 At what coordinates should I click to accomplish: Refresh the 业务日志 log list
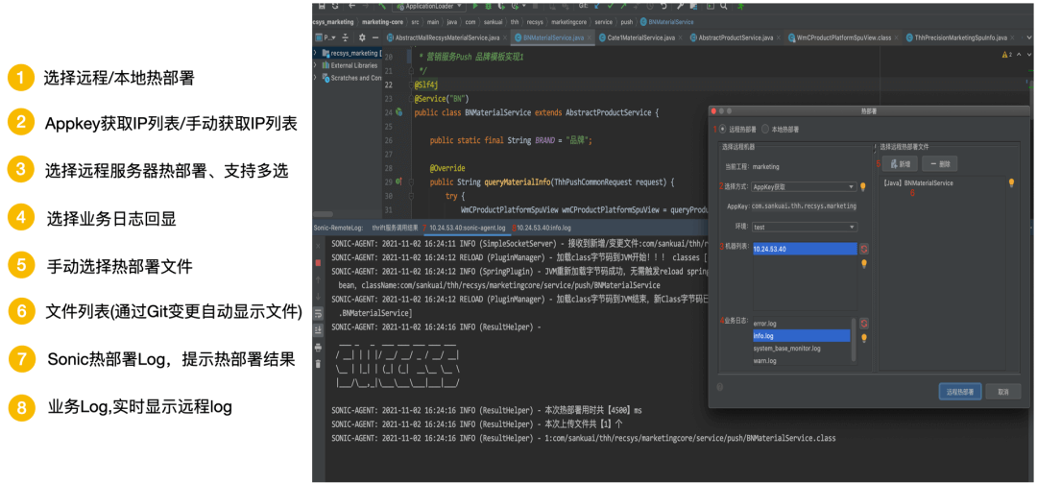tap(864, 323)
